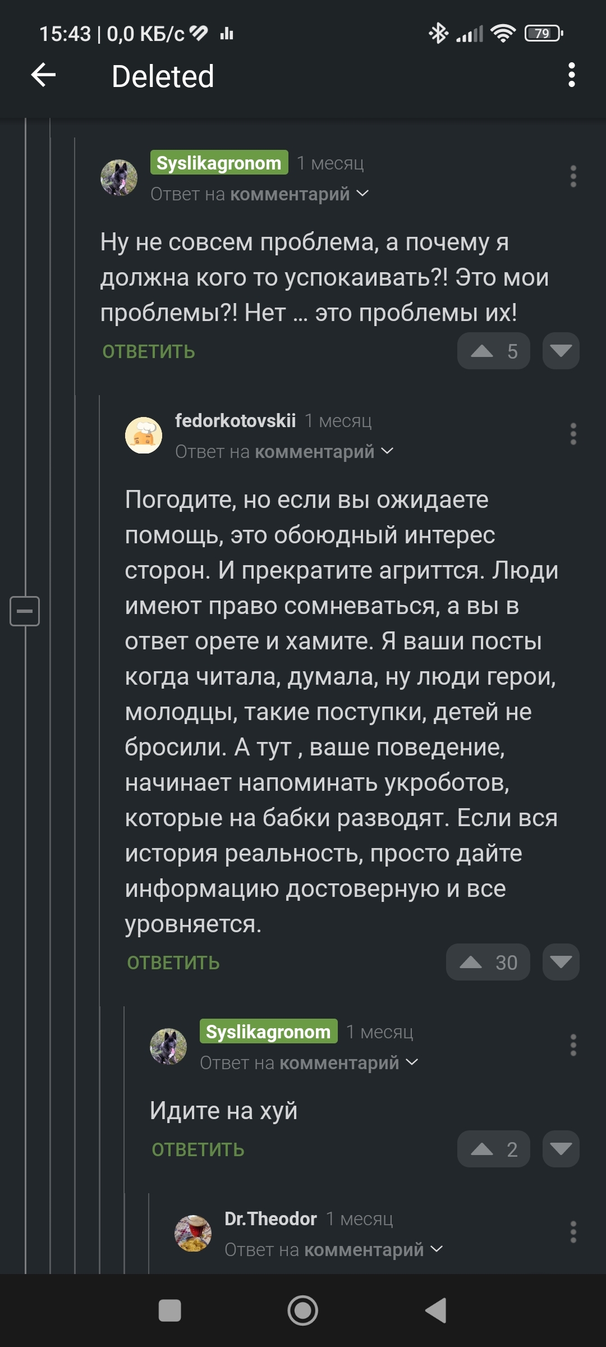Open options for first Syslikagronom comment
Screen dimensions: 606x1347
coord(573,176)
